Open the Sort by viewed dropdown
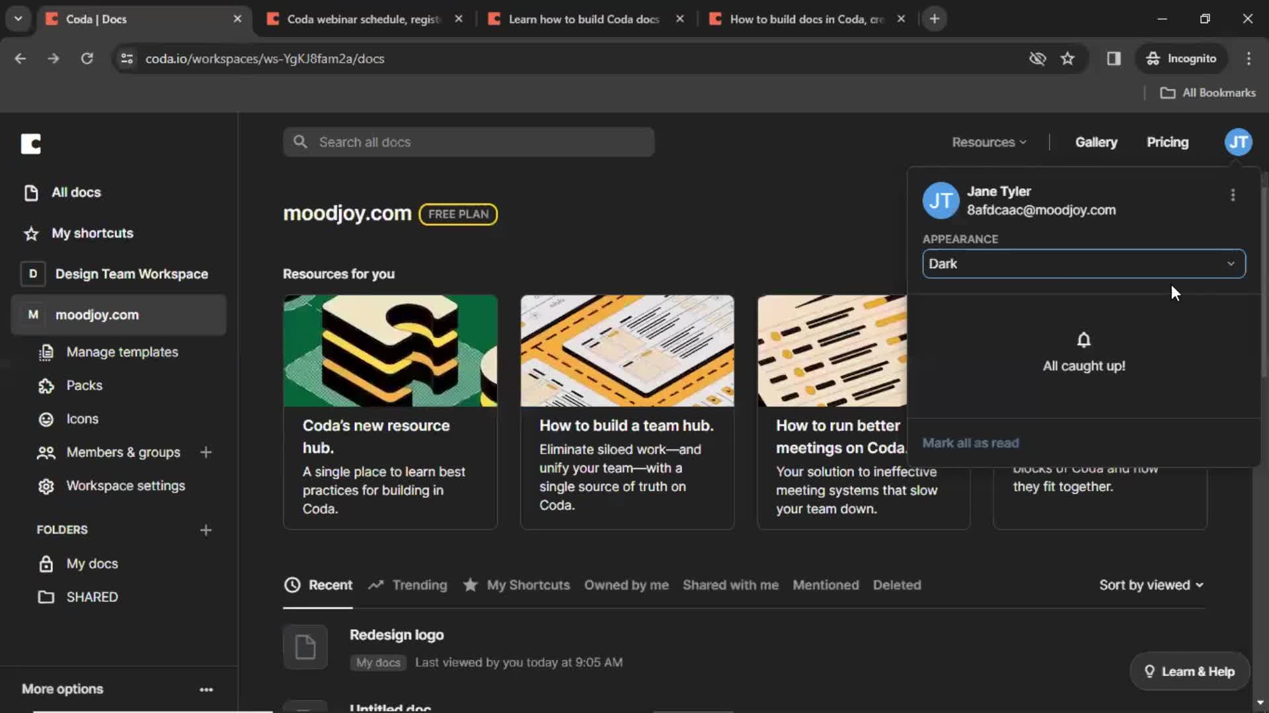1269x713 pixels. click(x=1151, y=585)
